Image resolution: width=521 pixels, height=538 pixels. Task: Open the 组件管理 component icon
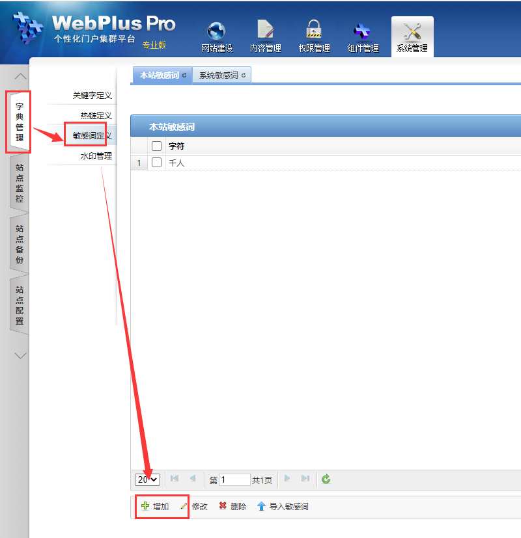click(x=362, y=31)
